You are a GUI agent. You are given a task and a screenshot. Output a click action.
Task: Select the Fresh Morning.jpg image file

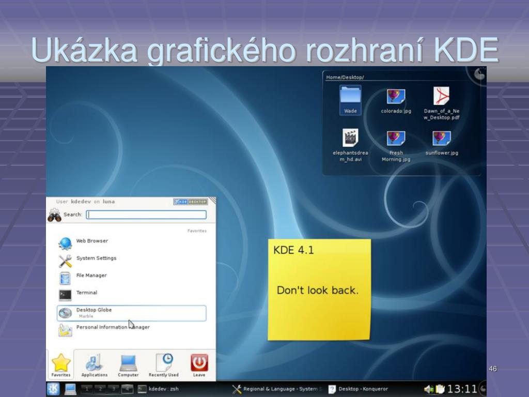point(396,146)
